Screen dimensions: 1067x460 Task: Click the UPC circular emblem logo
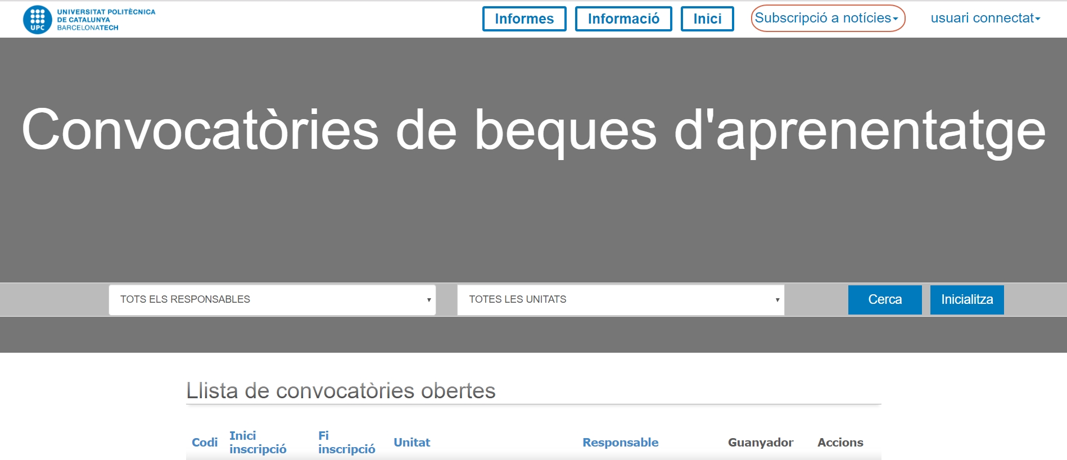click(37, 20)
